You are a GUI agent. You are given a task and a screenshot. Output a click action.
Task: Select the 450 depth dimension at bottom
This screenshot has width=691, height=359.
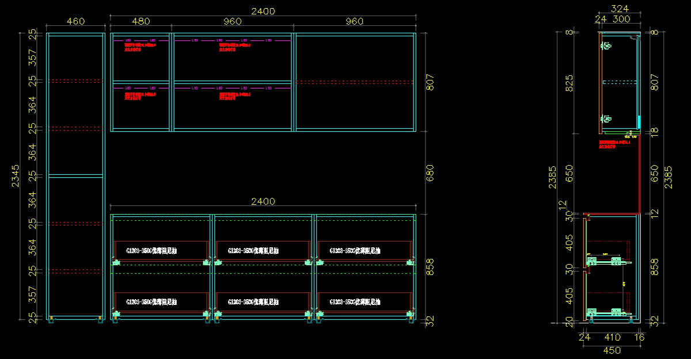tap(611, 349)
